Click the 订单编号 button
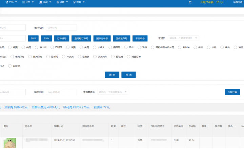The image size is (244, 152). pyautogui.click(x=62, y=38)
